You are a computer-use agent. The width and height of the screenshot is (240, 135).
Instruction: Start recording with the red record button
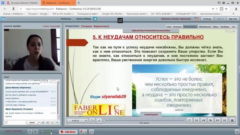tap(81, 132)
